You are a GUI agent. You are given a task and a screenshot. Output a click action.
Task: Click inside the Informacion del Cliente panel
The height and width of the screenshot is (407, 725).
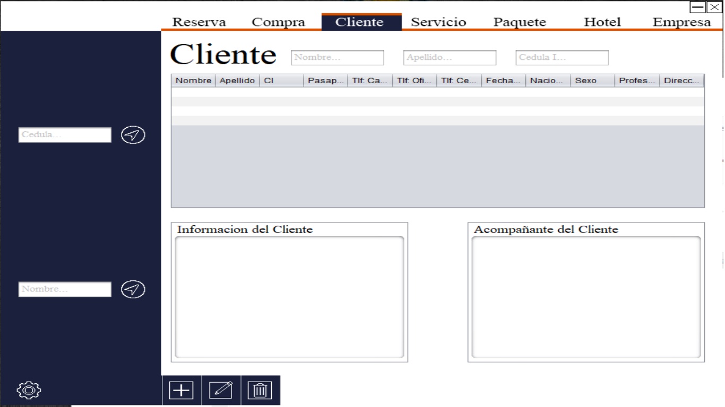pos(289,297)
